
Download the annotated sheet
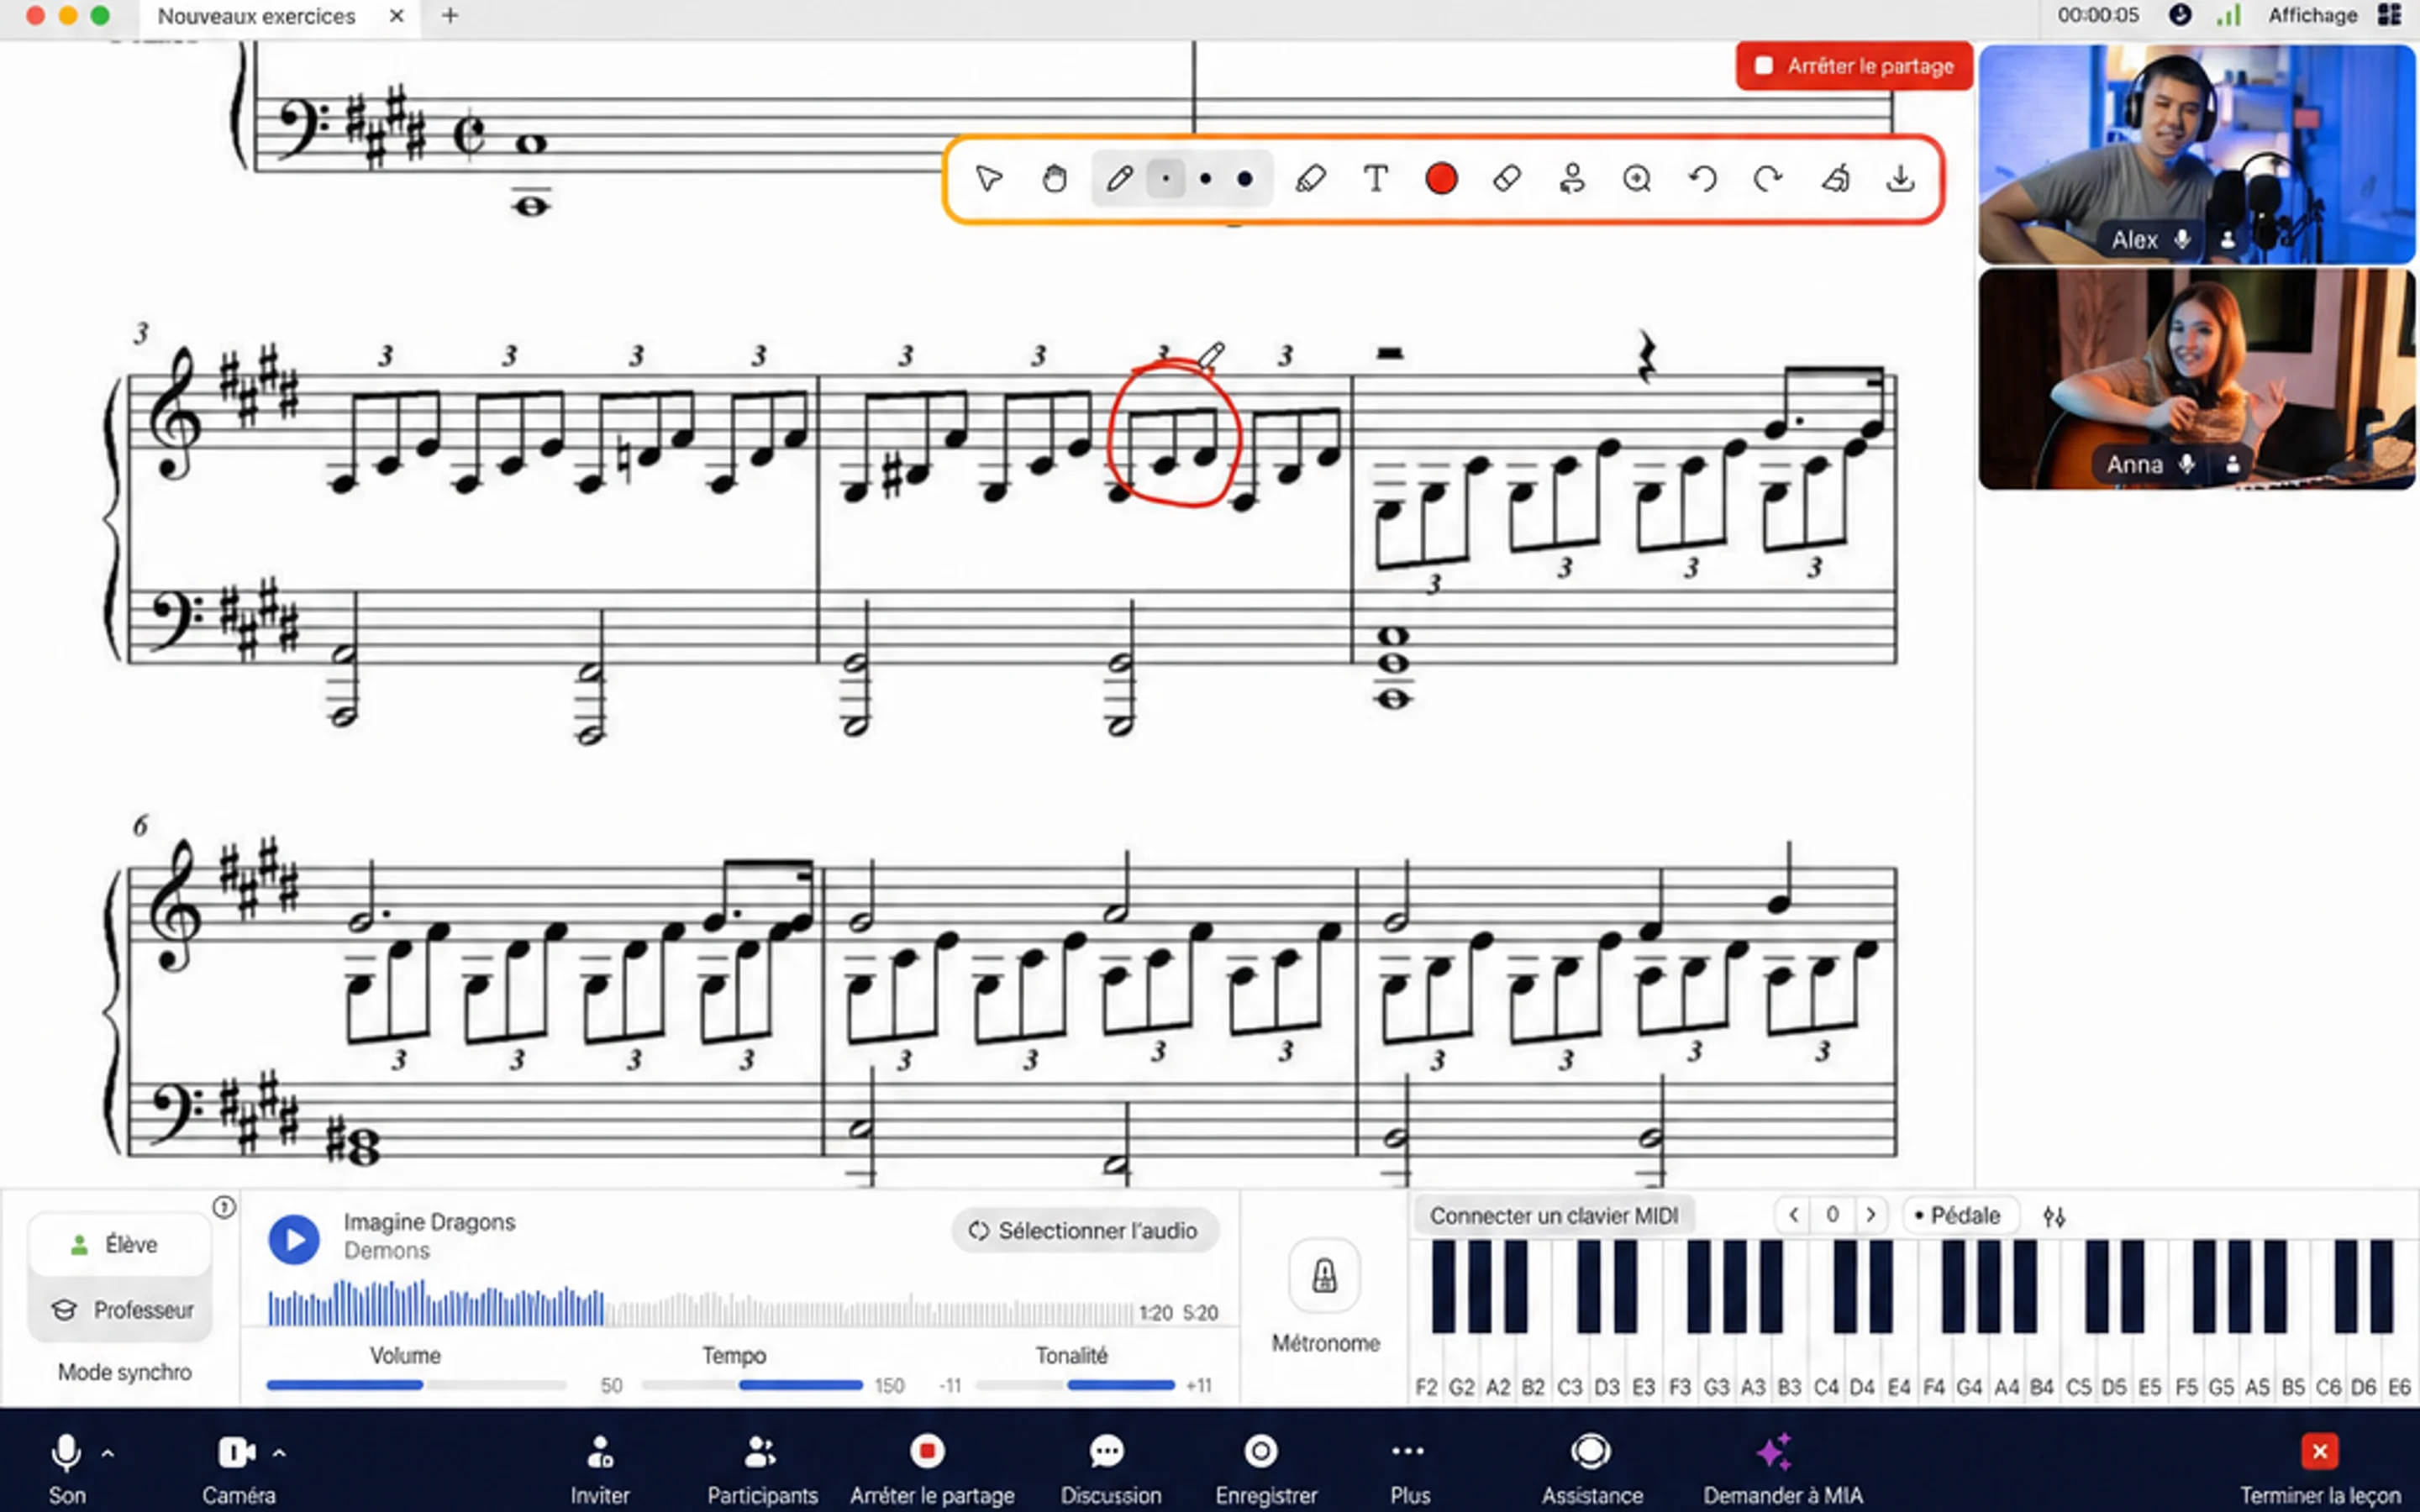(1900, 179)
